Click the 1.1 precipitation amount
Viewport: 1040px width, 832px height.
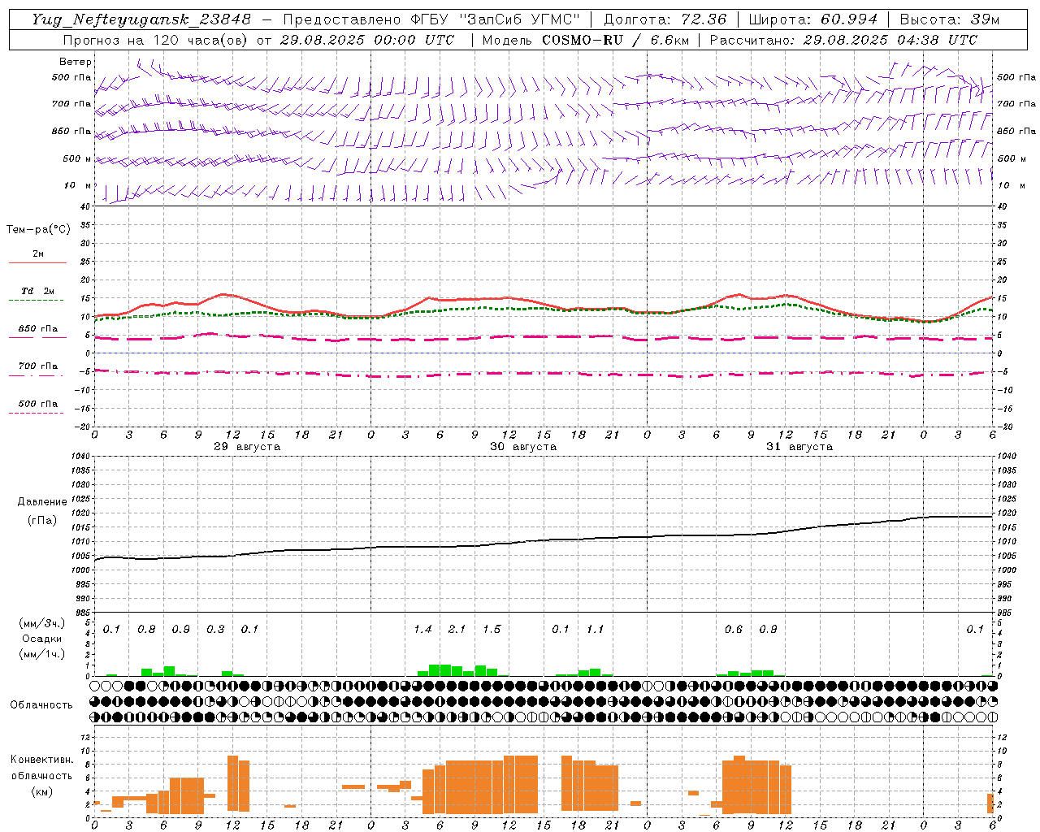pos(596,630)
